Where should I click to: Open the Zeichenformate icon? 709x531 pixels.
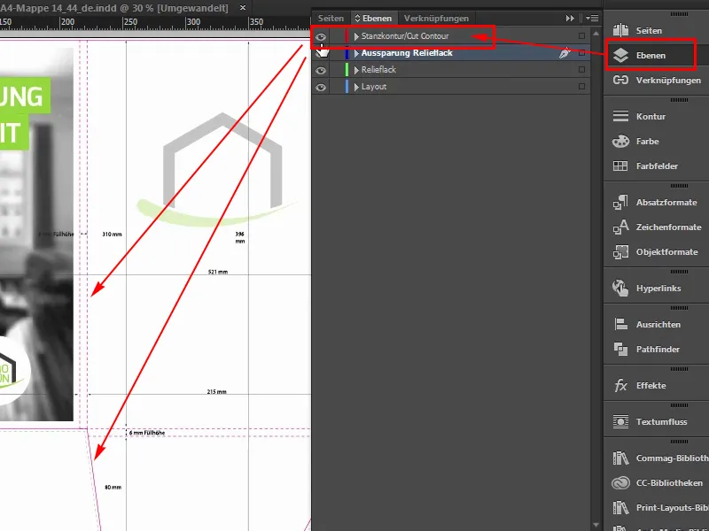coord(620,227)
